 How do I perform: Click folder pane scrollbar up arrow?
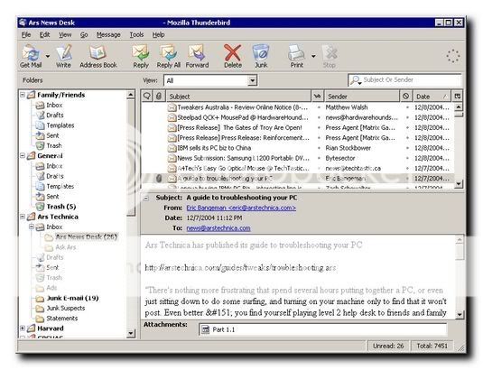point(131,95)
